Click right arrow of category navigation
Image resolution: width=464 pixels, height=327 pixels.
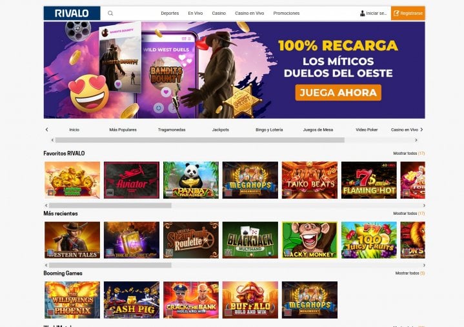(x=421, y=130)
